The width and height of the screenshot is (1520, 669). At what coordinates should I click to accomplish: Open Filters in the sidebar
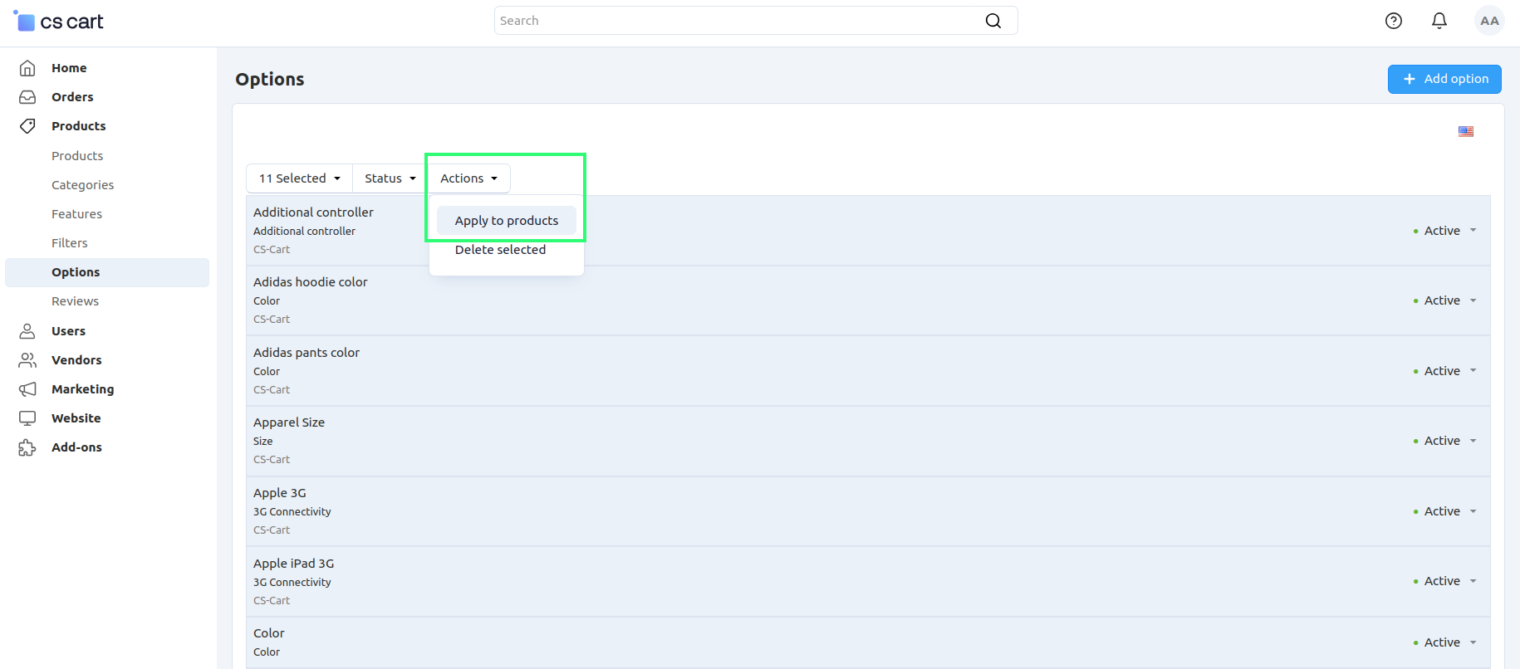pos(69,243)
